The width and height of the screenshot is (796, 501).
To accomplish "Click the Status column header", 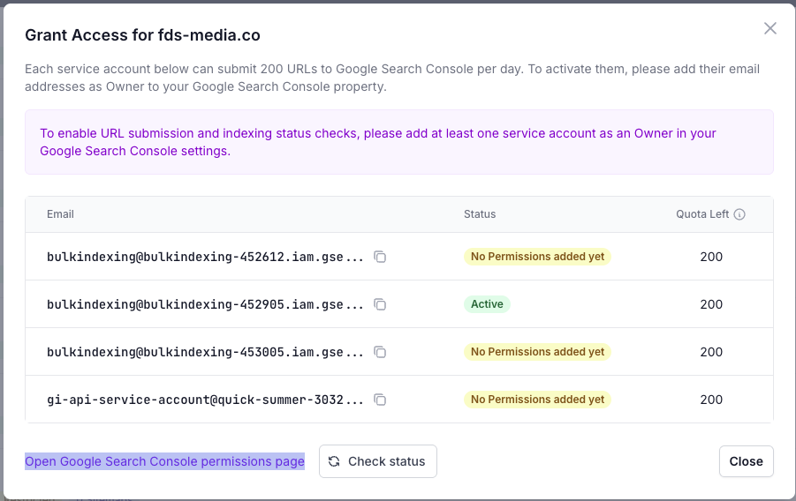I will pyautogui.click(x=480, y=214).
